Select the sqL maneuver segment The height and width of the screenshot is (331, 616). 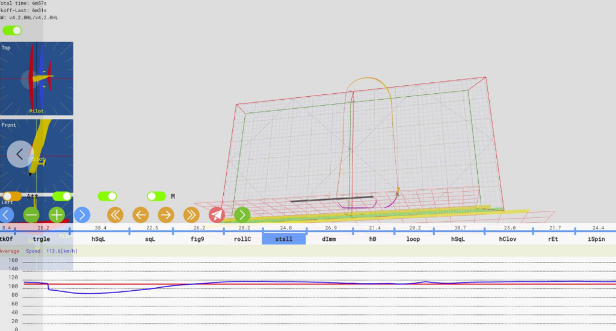coord(150,239)
